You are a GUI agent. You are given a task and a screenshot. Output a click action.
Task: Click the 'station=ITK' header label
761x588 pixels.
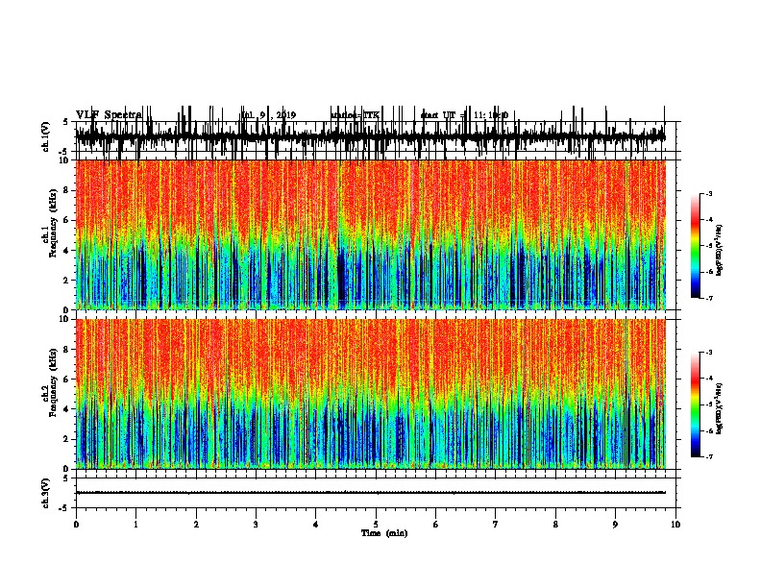tap(355, 115)
